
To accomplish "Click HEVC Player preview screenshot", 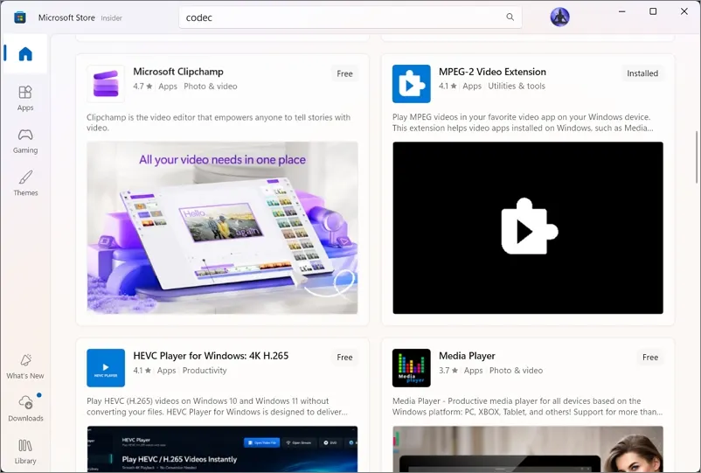I will pyautogui.click(x=222, y=449).
